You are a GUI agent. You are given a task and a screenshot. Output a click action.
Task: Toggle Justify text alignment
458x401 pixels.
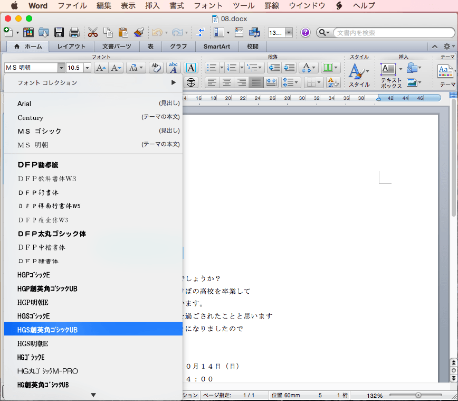click(x=256, y=82)
